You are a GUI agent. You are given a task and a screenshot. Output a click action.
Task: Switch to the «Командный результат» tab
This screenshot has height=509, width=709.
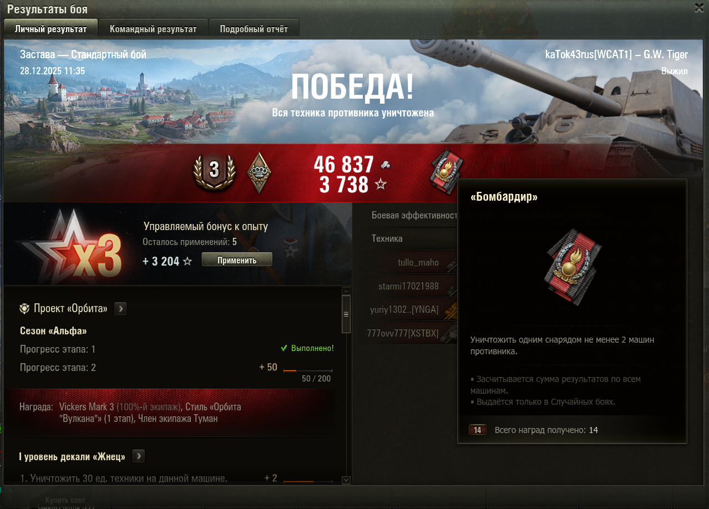(153, 29)
